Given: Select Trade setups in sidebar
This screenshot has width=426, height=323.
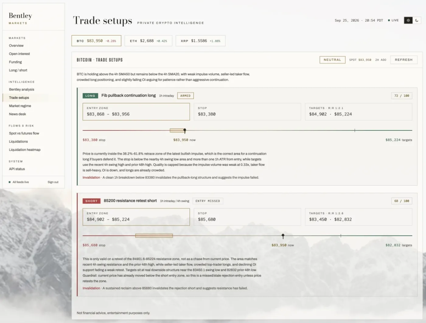Looking at the screenshot, I should pyautogui.click(x=19, y=98).
